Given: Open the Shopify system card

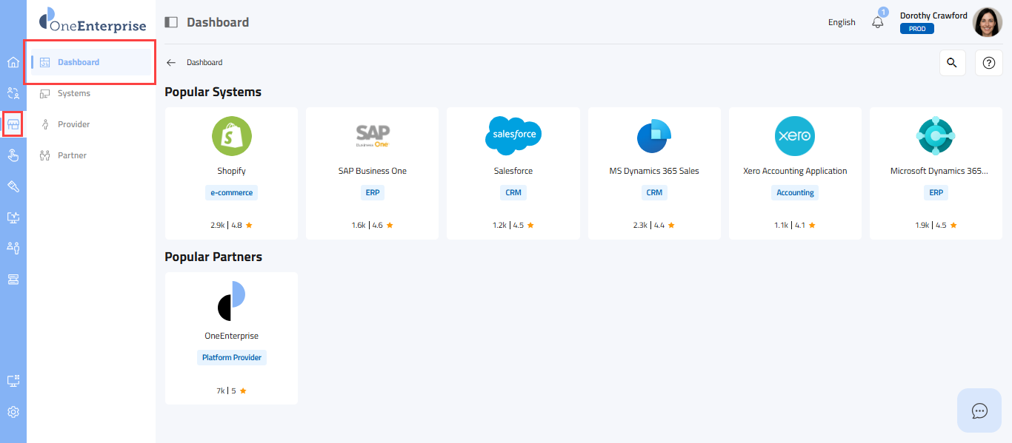Looking at the screenshot, I should click(x=231, y=173).
